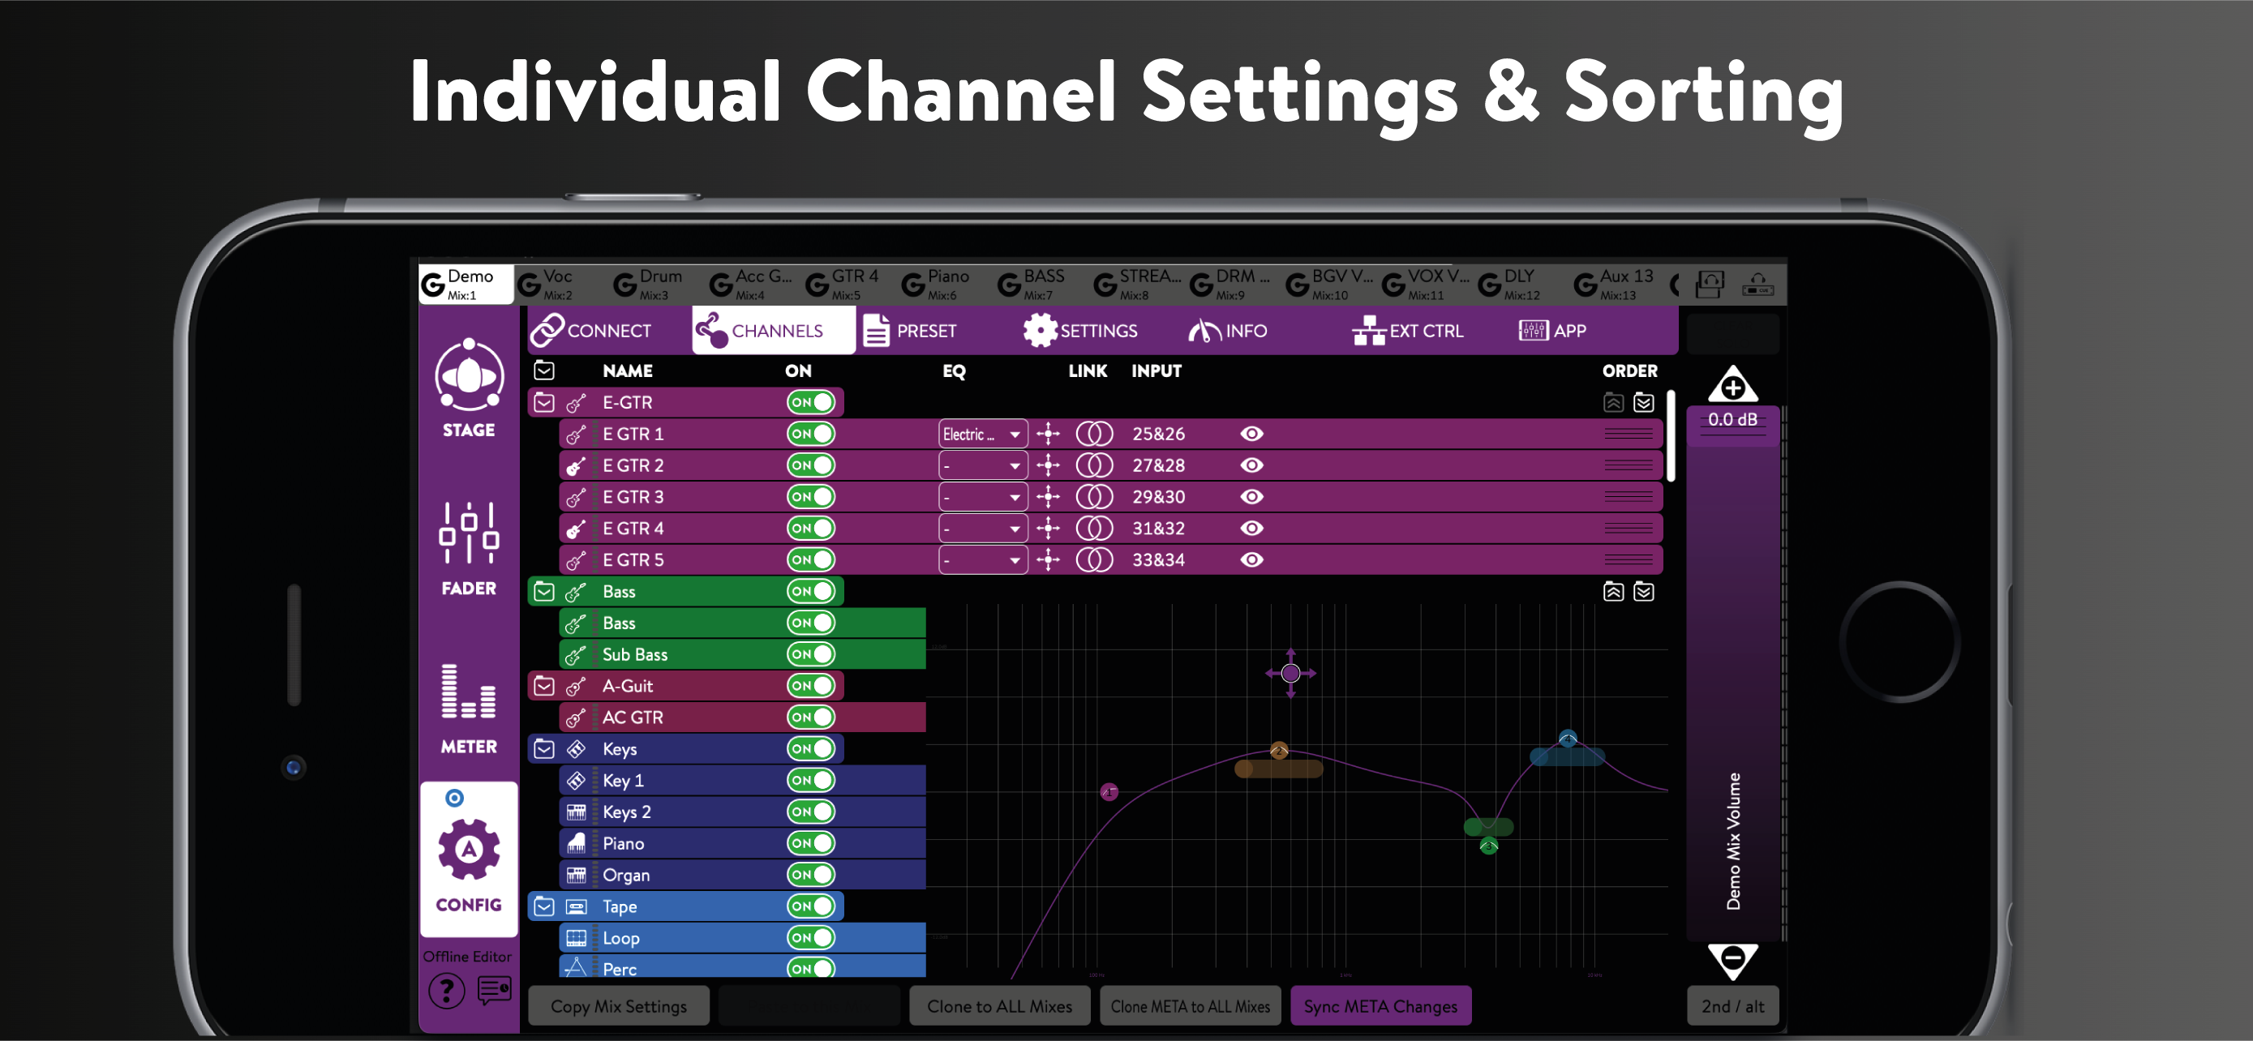The height and width of the screenshot is (1041, 2253).
Task: Toggle Piano channel on/off
Action: tap(811, 842)
